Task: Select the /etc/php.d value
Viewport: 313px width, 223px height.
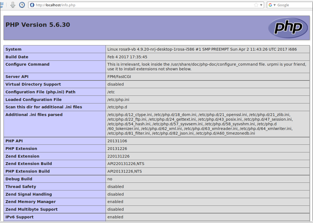Action: [117, 107]
